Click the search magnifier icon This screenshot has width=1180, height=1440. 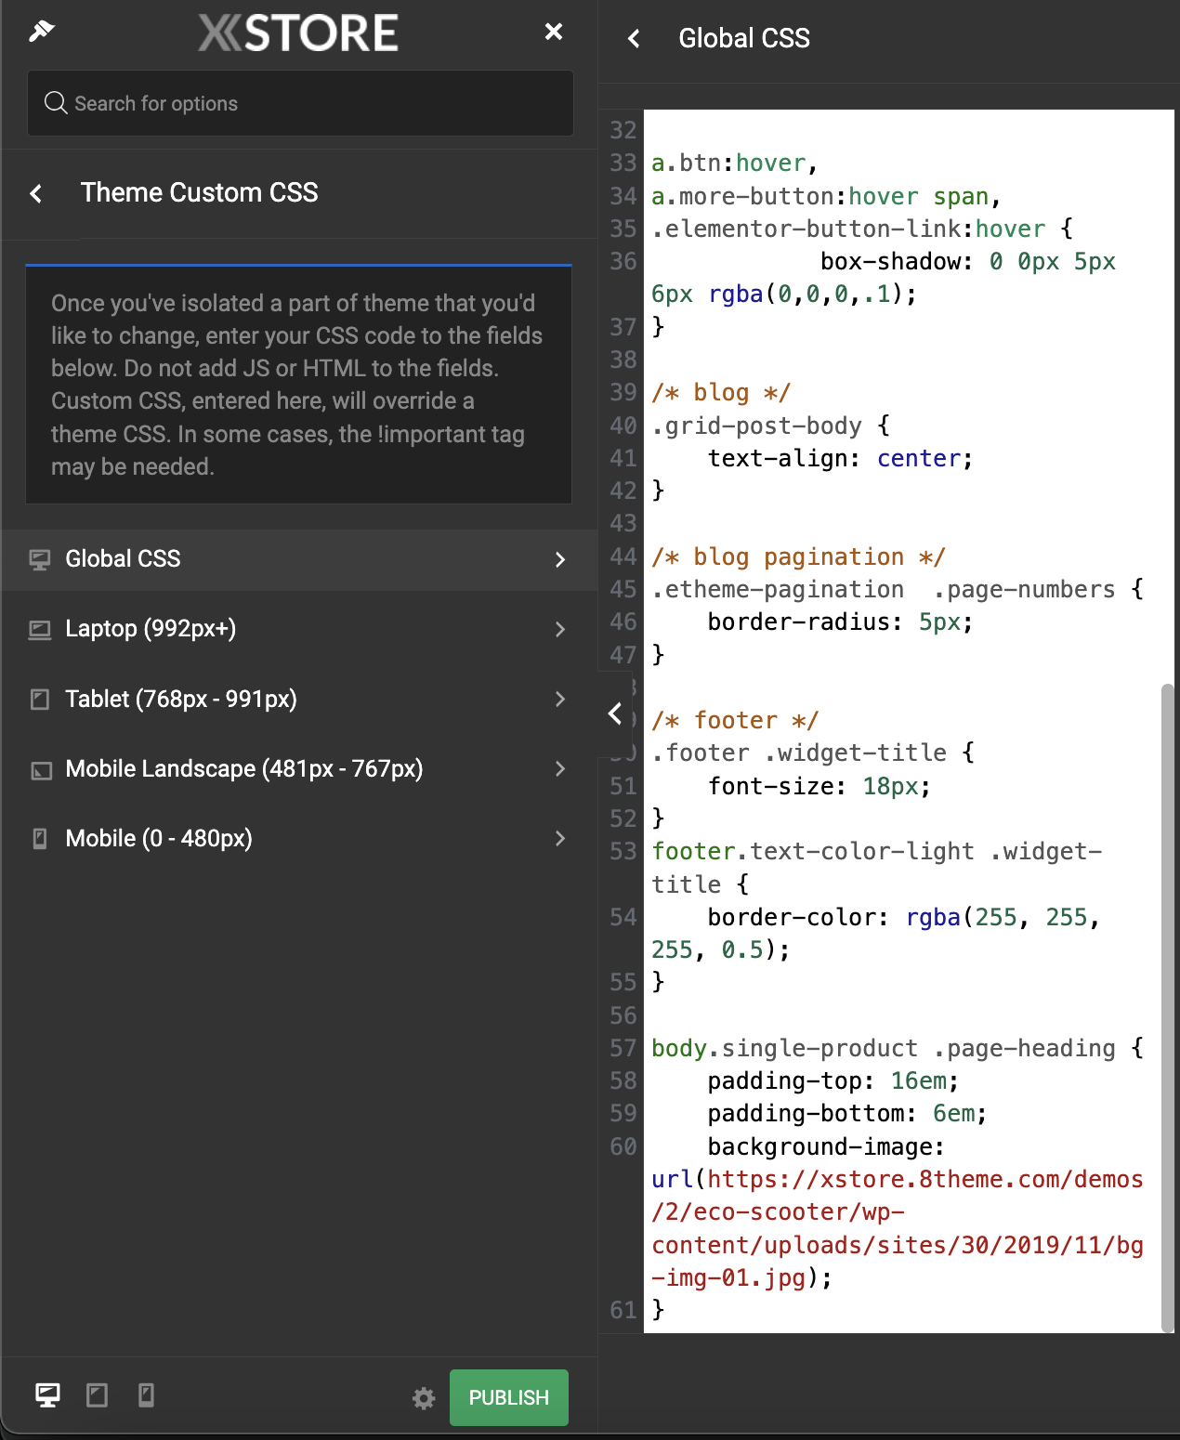(56, 103)
